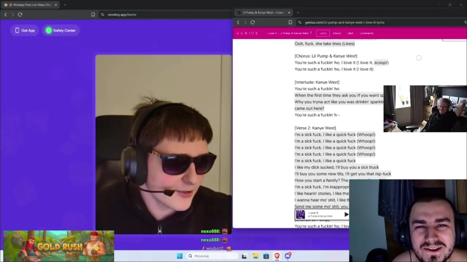The width and height of the screenshot is (467, 262).
Task: Open the Windows Start menu
Action: 180,256
